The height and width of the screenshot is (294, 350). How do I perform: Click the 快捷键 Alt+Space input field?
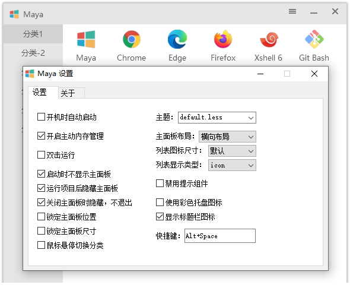[220, 236]
